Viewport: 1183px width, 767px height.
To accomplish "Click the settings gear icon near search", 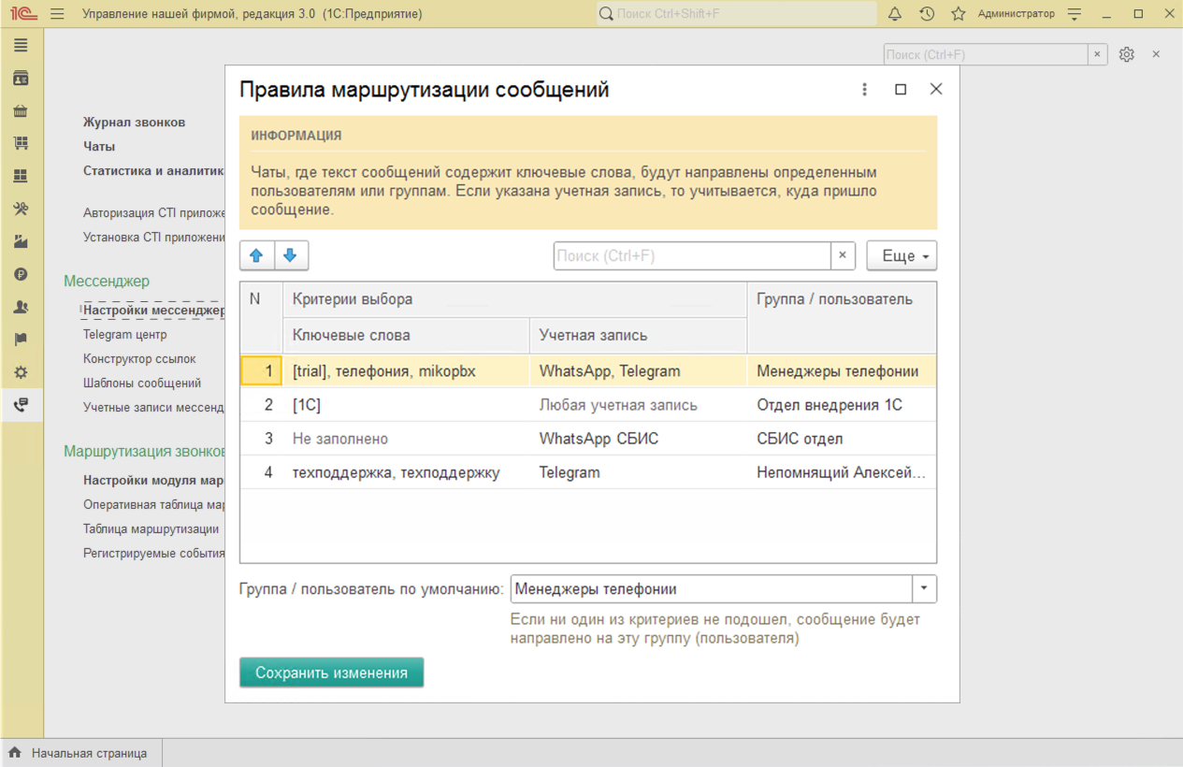I will [1126, 54].
